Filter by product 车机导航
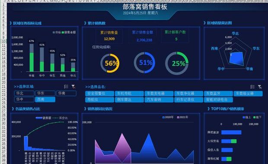 129,94
